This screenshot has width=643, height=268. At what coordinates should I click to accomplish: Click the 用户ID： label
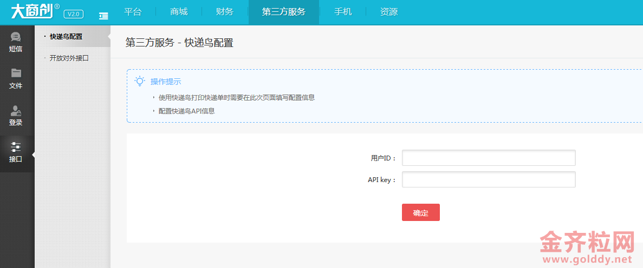coord(384,158)
